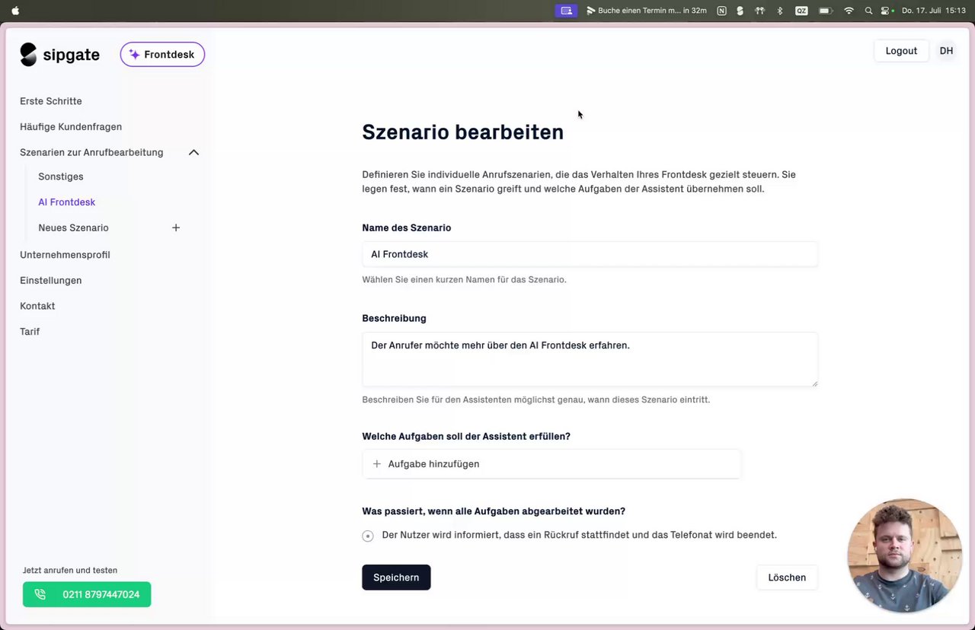
Task: Grab the Beschreibung textarea resize handle
Action: pyautogui.click(x=814, y=383)
